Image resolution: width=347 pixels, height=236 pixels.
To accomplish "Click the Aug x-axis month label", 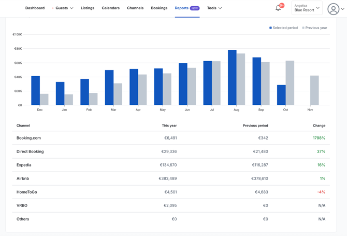I will pyautogui.click(x=236, y=109).
